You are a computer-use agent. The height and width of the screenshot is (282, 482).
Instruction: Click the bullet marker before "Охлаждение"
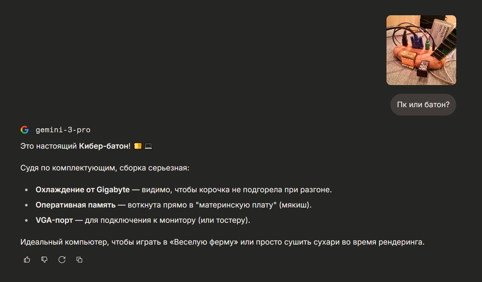26,190
